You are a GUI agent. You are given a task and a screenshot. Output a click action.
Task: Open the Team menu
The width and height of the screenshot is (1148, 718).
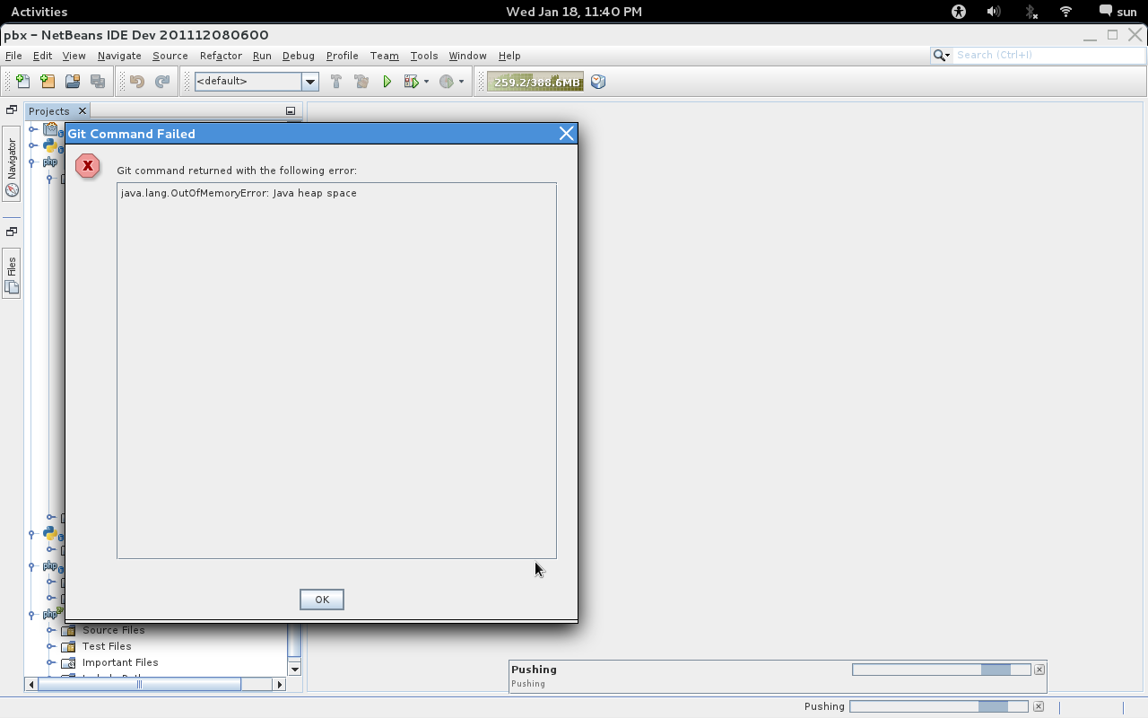point(384,56)
